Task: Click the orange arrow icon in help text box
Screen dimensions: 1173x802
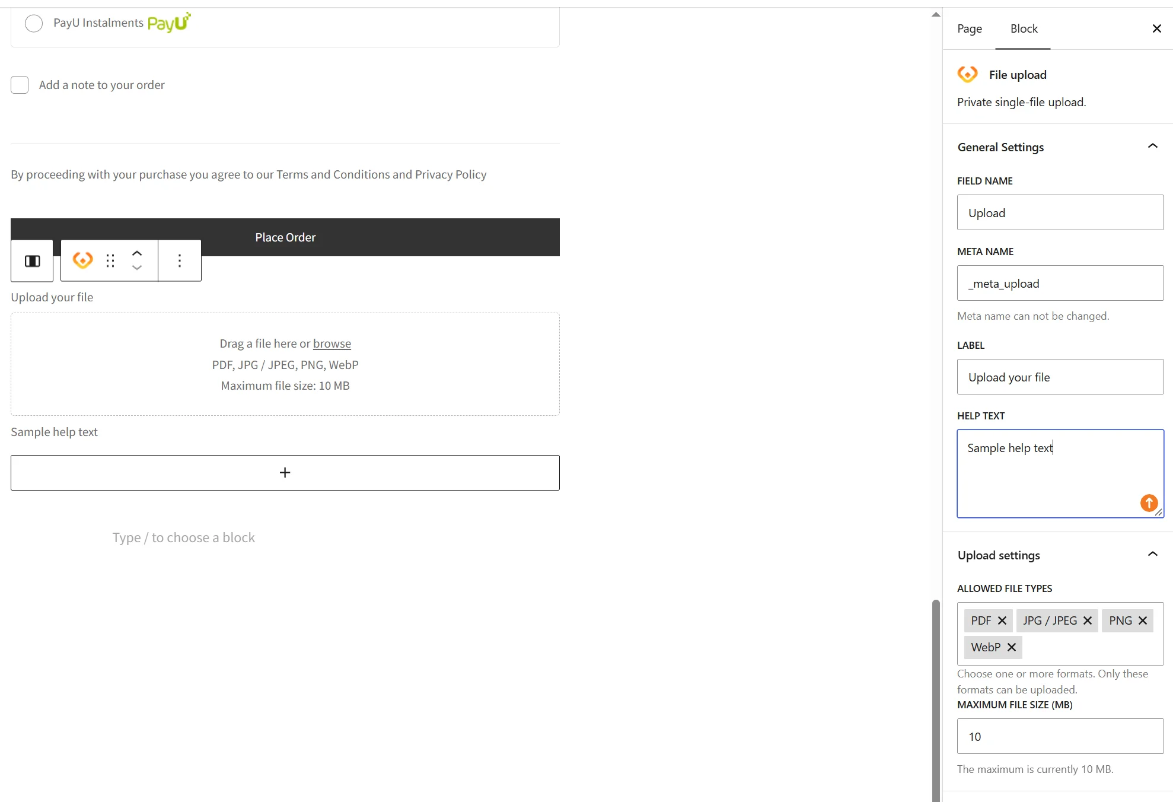Action: pos(1149,503)
